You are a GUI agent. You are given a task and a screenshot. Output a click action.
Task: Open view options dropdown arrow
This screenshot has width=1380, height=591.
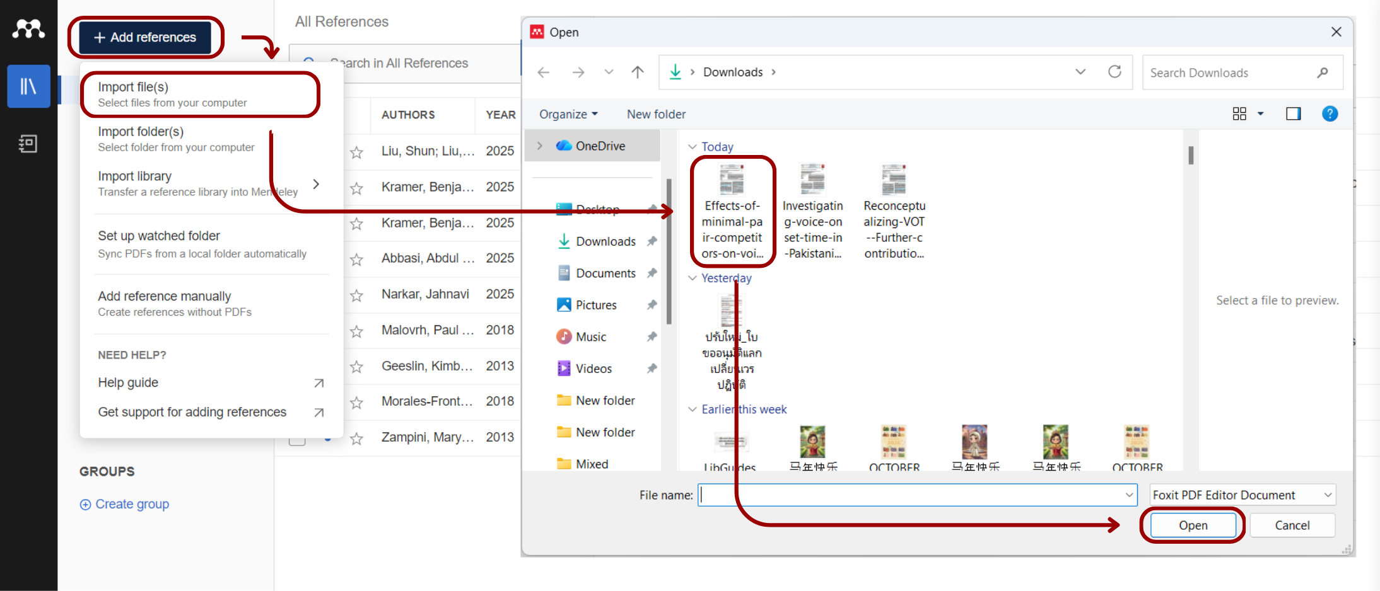pyautogui.click(x=1261, y=113)
